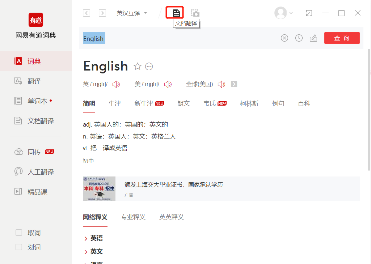Add English to favorites with the star icon

[138, 67]
